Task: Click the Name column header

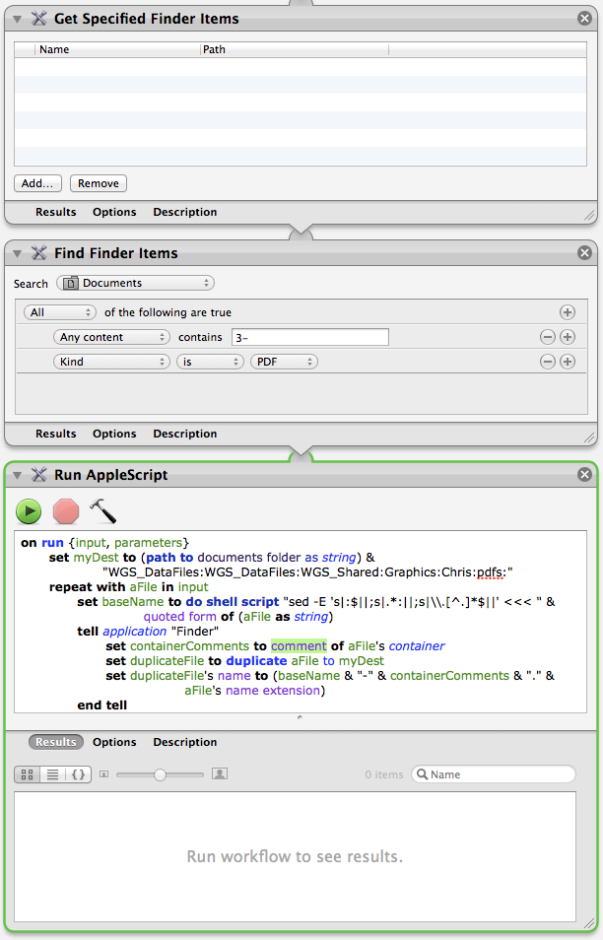Action: (117, 49)
